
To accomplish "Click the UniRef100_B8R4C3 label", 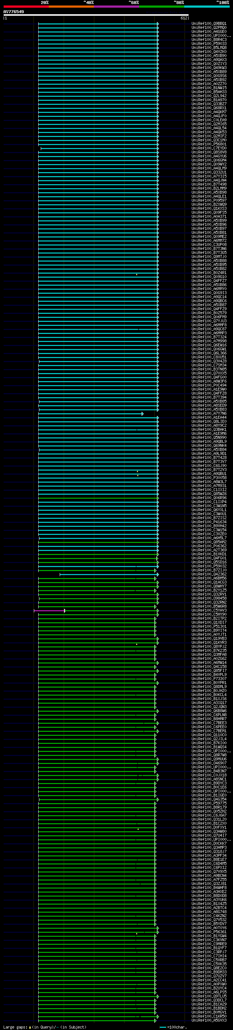I will click(209, 39).
